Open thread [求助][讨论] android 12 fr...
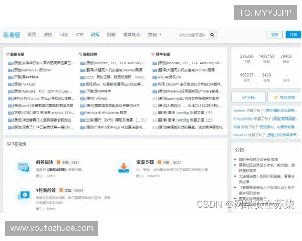 [43, 113]
